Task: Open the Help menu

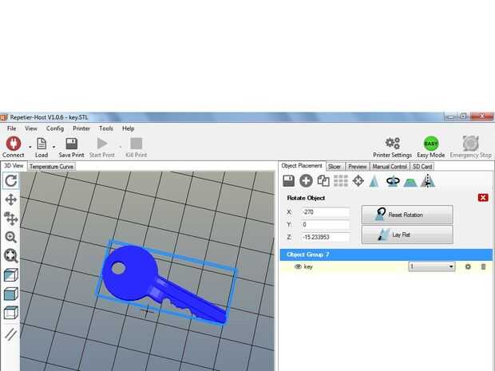Action: (x=129, y=128)
